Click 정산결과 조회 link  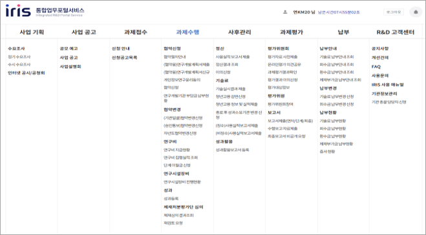point(227,65)
